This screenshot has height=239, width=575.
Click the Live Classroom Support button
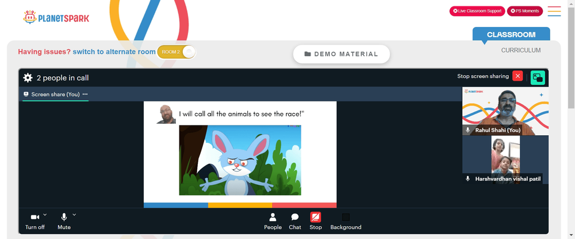click(477, 11)
